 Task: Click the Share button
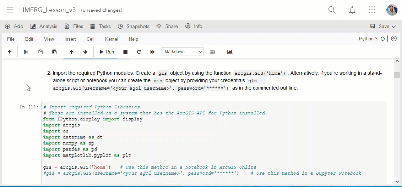pyautogui.click(x=167, y=26)
